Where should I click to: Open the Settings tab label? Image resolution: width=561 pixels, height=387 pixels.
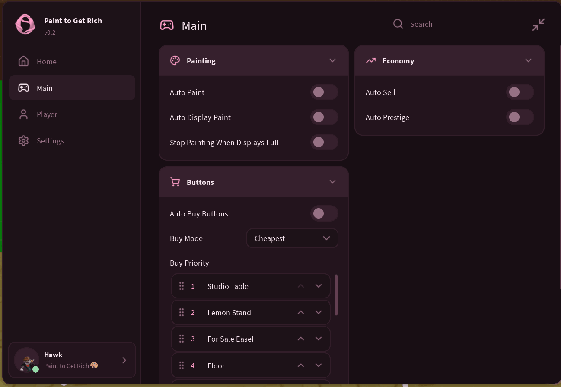point(50,141)
